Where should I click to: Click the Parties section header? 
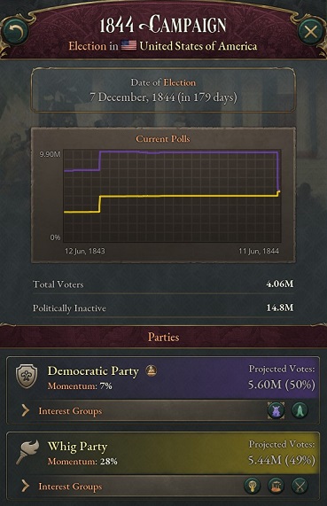[x=163, y=337]
